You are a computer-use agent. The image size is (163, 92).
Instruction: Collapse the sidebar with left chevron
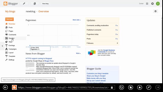pyautogui.click(x=2, y=46)
